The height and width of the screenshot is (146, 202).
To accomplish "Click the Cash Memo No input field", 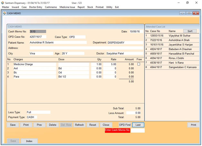I will (38, 32).
